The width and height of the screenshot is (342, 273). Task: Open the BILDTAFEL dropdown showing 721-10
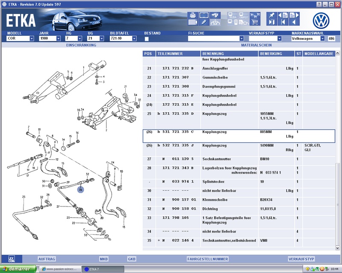tap(134, 38)
